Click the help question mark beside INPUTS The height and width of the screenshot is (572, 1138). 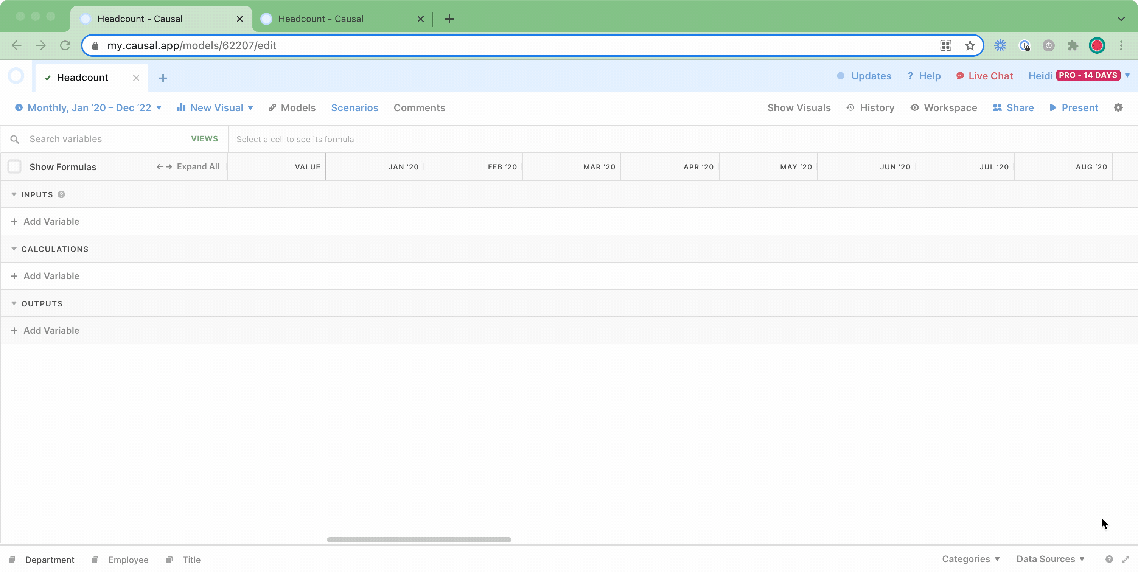click(x=61, y=195)
